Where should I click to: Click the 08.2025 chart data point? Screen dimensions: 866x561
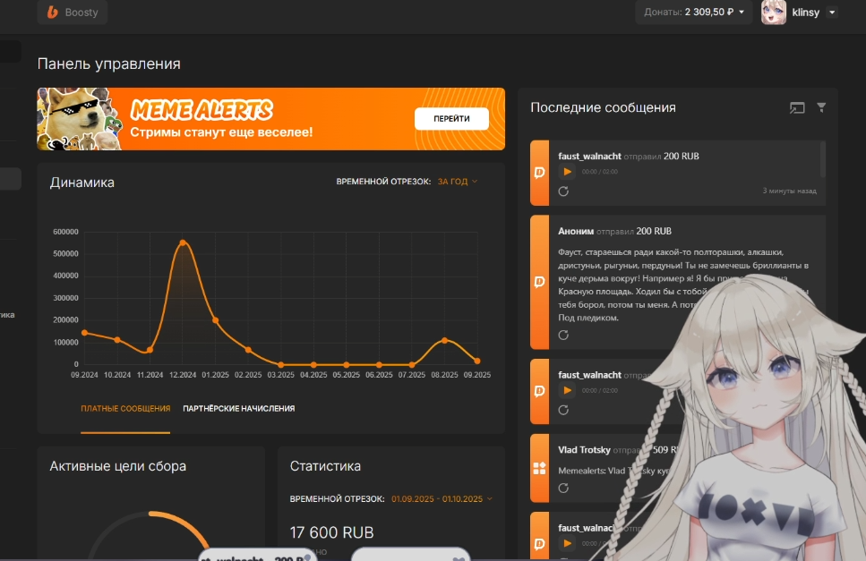(444, 340)
